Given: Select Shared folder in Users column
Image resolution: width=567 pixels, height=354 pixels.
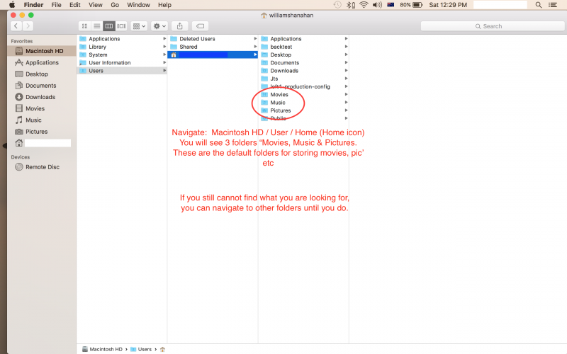Looking at the screenshot, I should [213, 47].
